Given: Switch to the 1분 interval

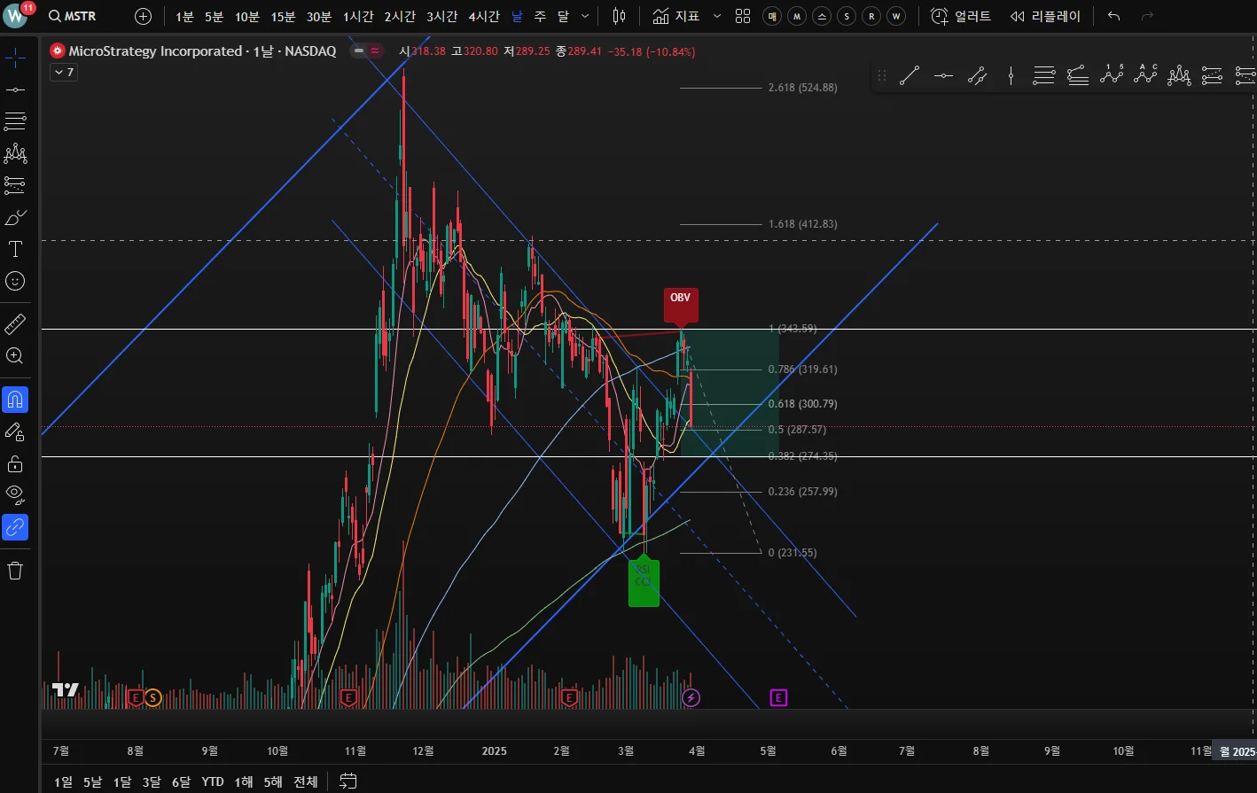Looking at the screenshot, I should point(184,17).
